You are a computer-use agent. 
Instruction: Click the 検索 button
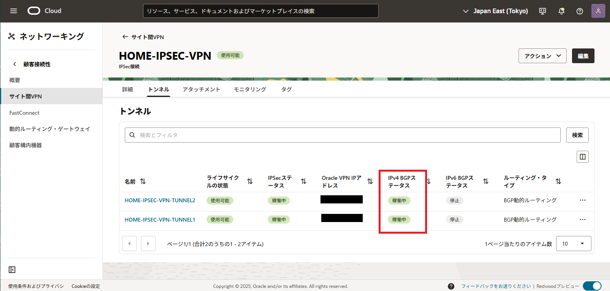[x=577, y=135]
